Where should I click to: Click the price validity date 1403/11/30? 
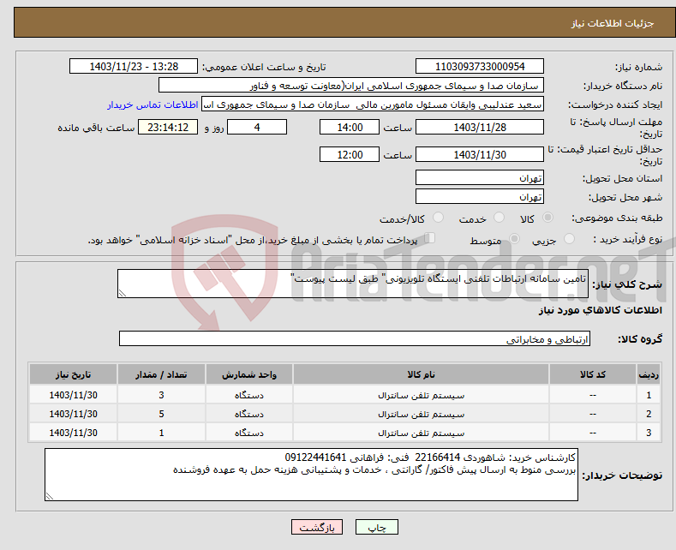click(x=480, y=154)
